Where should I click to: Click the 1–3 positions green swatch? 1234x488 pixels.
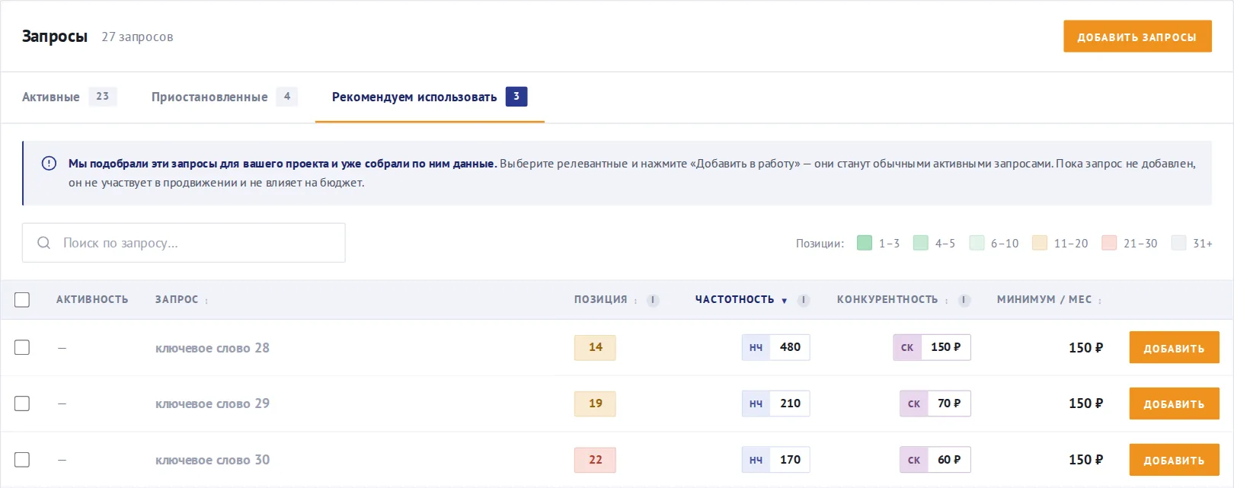point(865,243)
